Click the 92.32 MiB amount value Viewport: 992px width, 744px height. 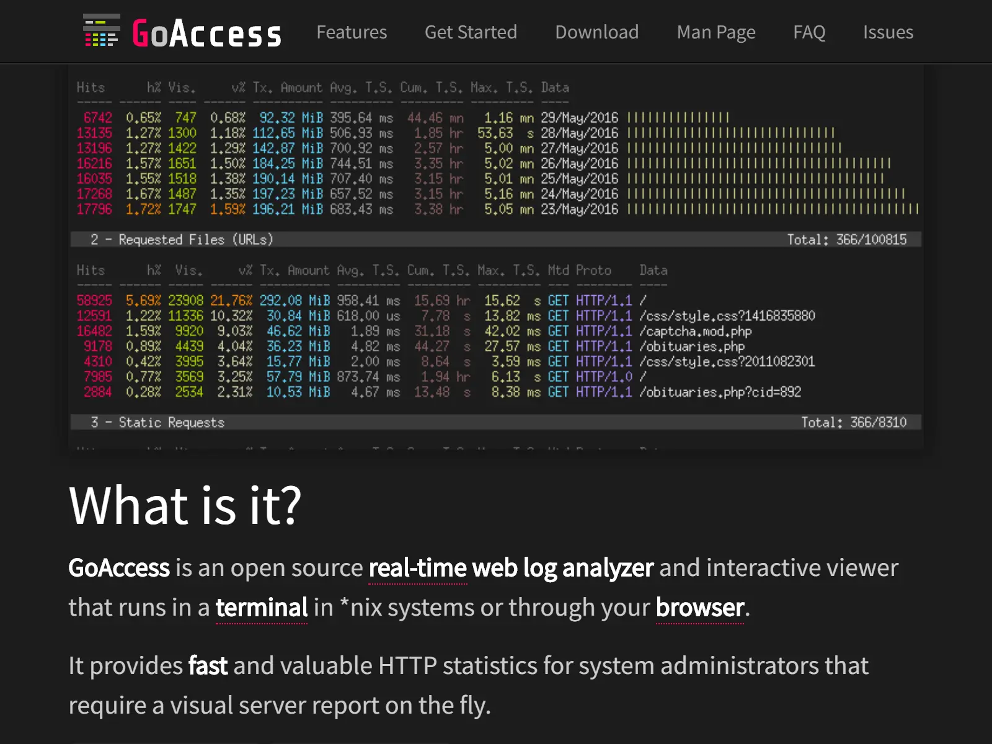(x=291, y=118)
